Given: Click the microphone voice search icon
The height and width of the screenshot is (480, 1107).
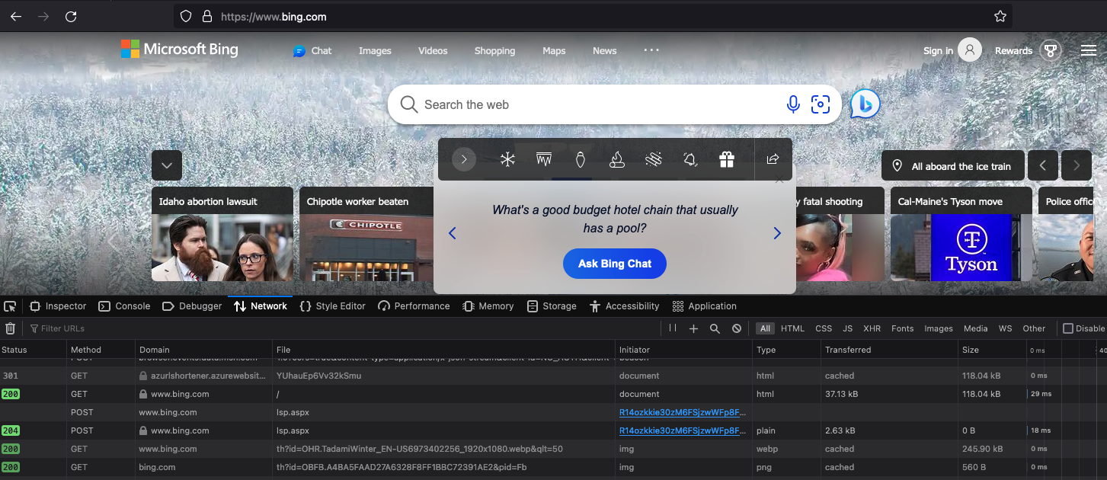Looking at the screenshot, I should click(793, 104).
